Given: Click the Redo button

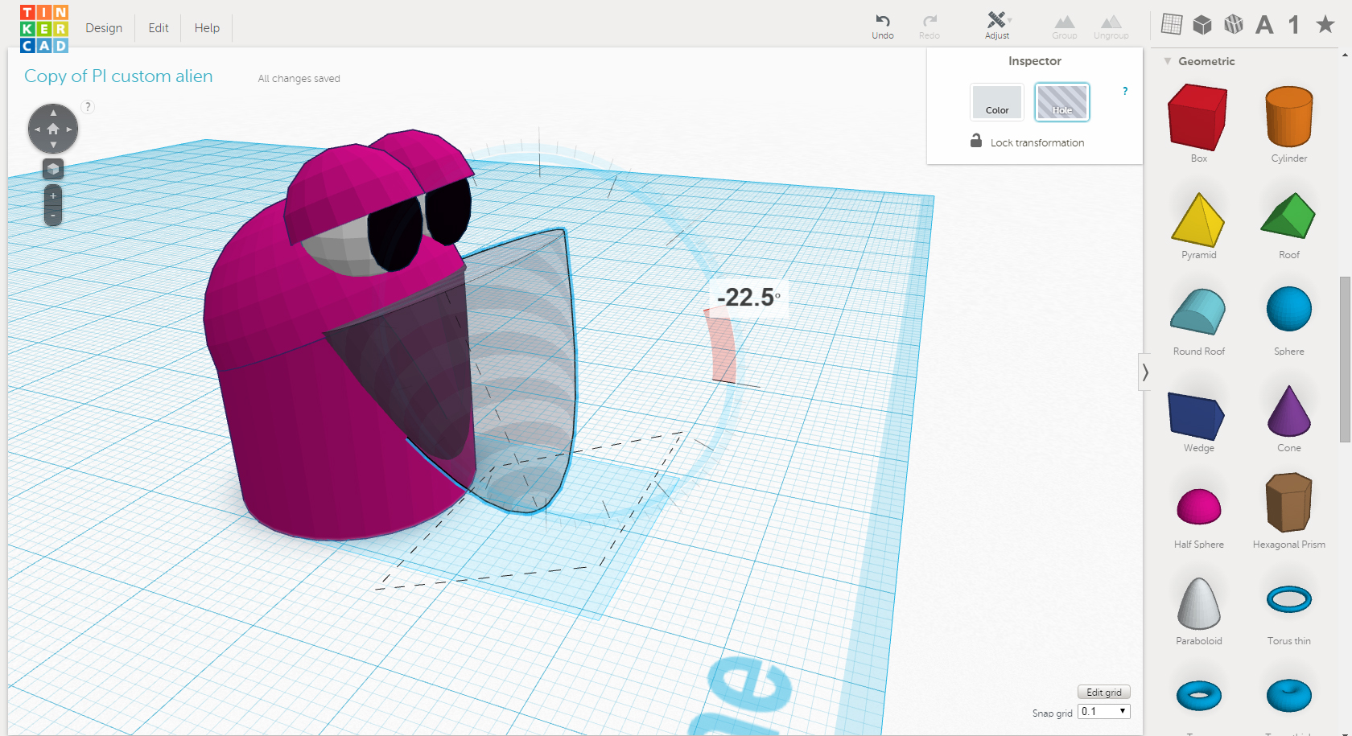Looking at the screenshot, I should coord(929,26).
